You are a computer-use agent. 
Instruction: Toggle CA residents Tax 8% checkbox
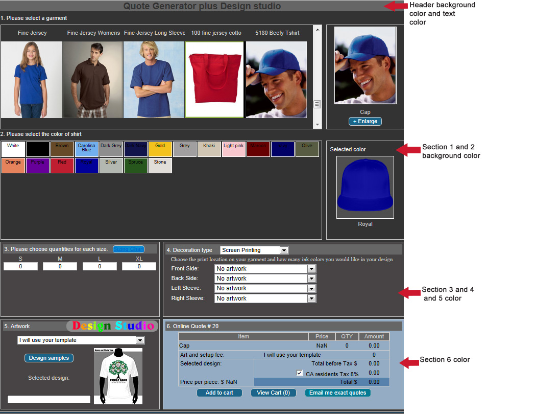point(300,374)
